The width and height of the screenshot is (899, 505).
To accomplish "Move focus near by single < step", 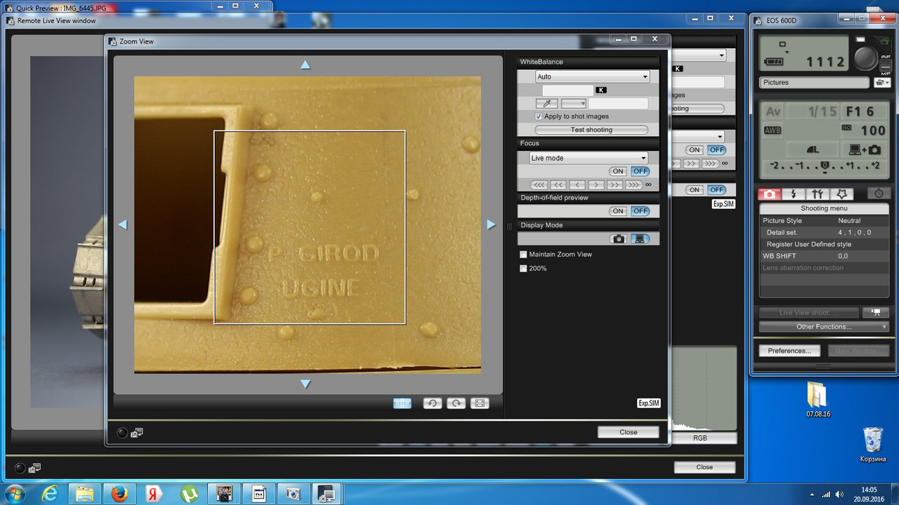I will [x=577, y=184].
